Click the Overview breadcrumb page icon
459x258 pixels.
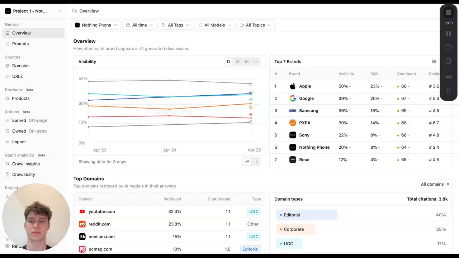click(74, 11)
